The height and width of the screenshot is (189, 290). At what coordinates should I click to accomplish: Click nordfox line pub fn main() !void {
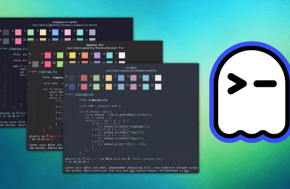coord(95,112)
